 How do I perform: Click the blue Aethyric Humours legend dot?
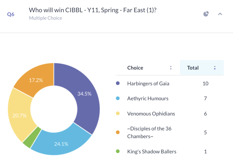(x=118, y=98)
